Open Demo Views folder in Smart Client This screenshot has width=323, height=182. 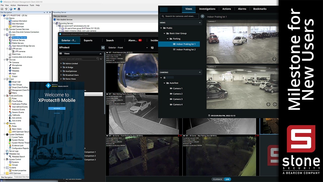[x=71, y=79]
